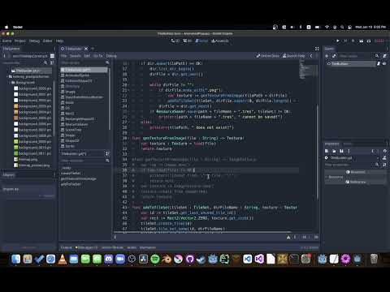Open documentation for the inspected object
Viewport: 390px width, 292px height.
pyautogui.click(x=384, y=157)
